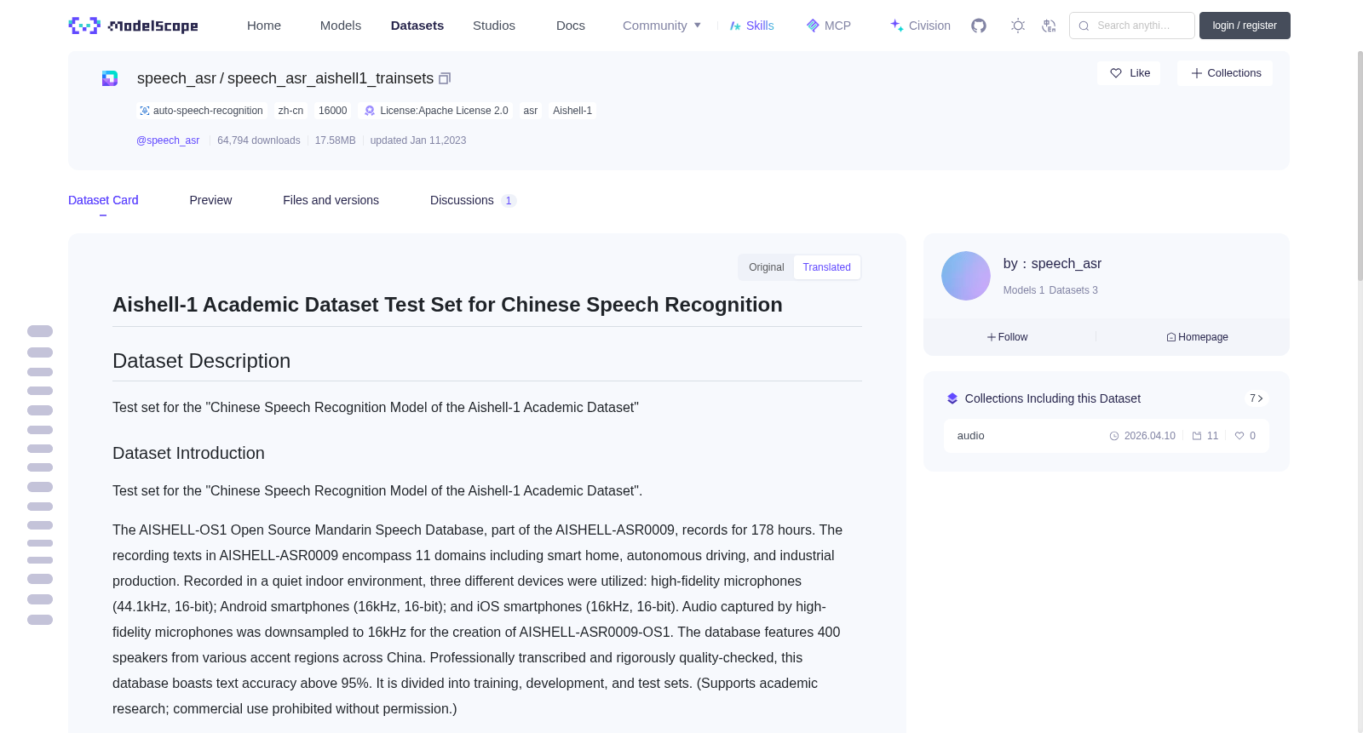
Task: Click the Aishell-1 tag
Action: tap(572, 111)
